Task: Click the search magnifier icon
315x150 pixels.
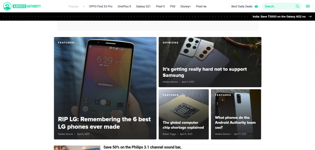Action: (297, 6)
